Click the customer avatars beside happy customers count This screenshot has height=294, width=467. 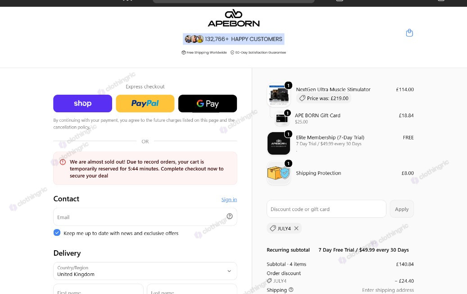[x=194, y=39]
